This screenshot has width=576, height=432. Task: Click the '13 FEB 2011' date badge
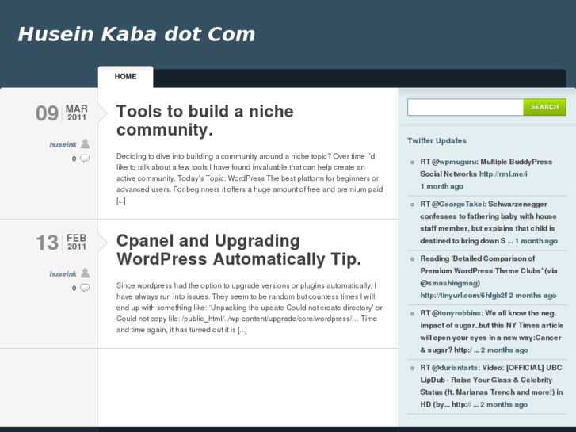pos(61,243)
